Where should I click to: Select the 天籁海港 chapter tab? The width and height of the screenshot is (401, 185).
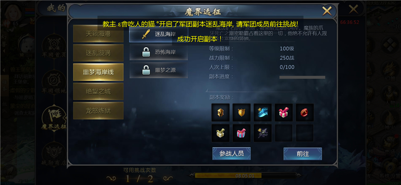point(98,33)
